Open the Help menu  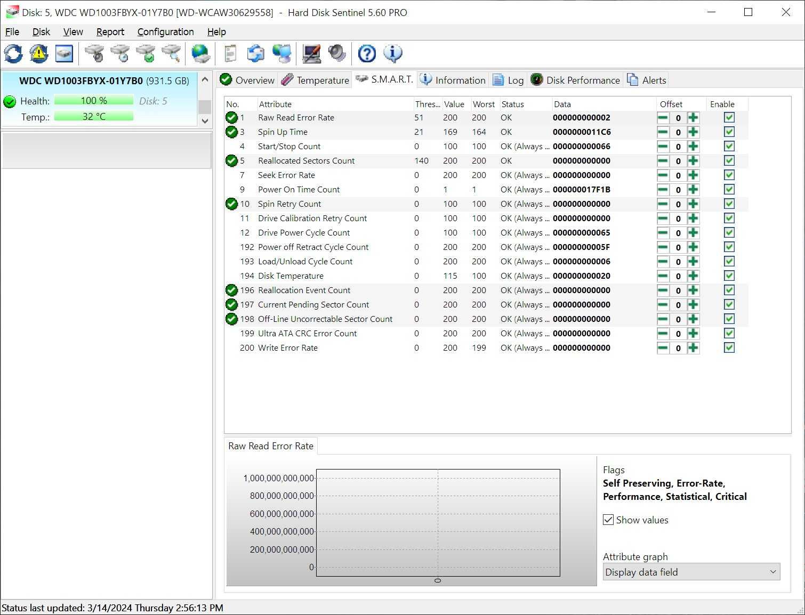pos(216,32)
